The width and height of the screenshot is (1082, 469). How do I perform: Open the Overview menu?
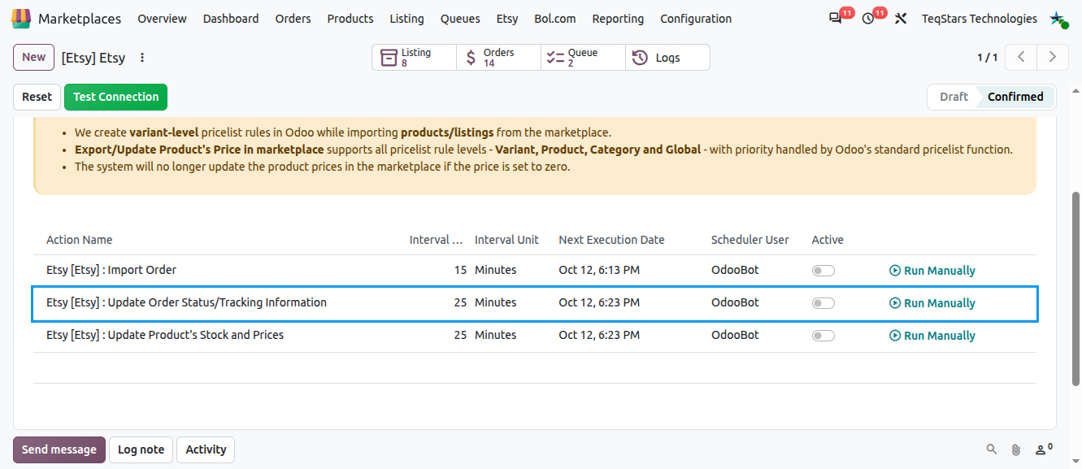[162, 19]
